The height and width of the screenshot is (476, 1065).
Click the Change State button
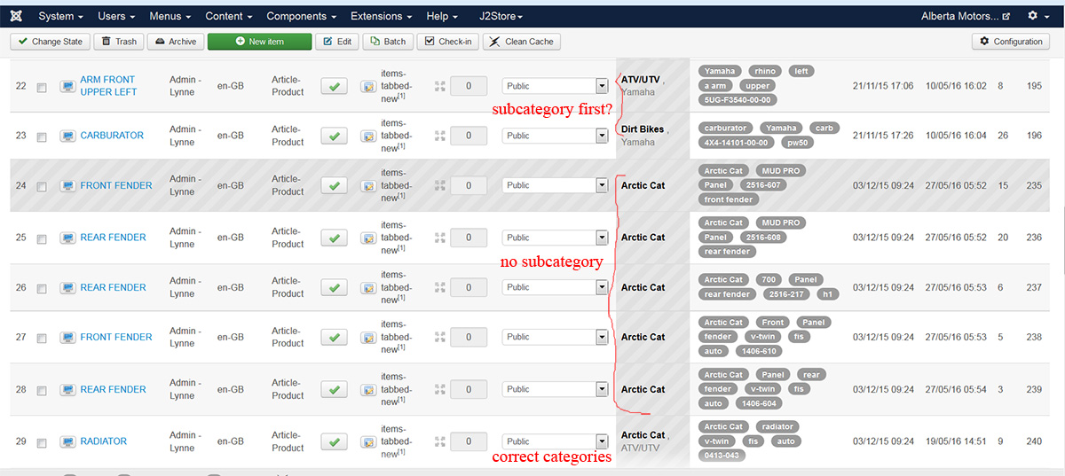(50, 42)
